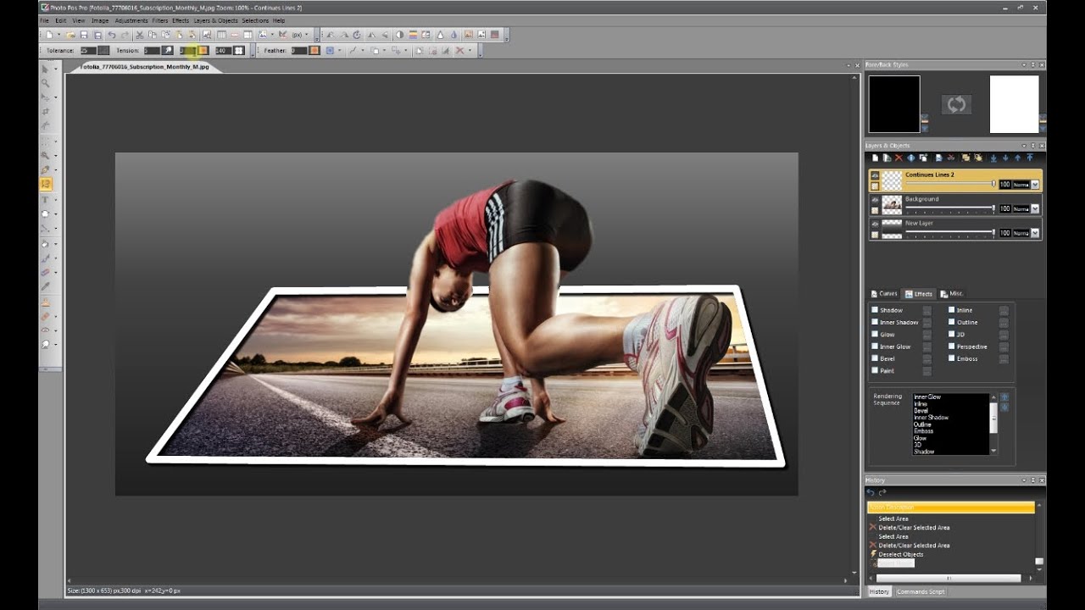Open blend mode dropdown for New Layer

(x=1035, y=233)
